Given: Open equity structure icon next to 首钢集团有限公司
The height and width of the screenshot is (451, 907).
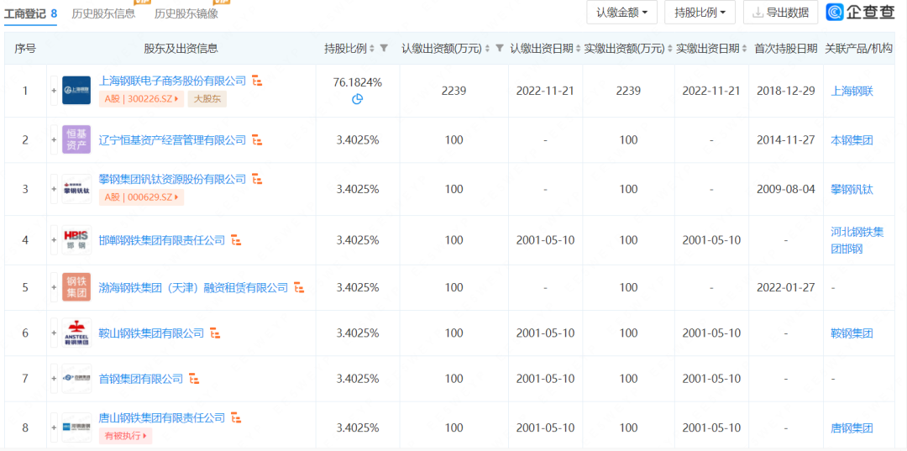Looking at the screenshot, I should (194, 379).
